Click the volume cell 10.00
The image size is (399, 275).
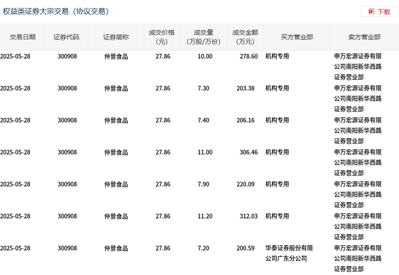tap(205, 56)
